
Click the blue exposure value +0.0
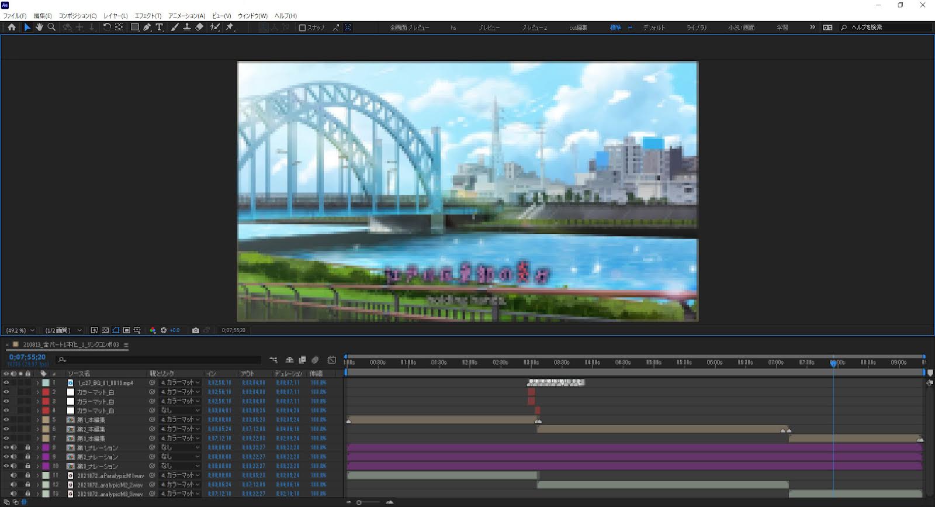click(x=175, y=330)
